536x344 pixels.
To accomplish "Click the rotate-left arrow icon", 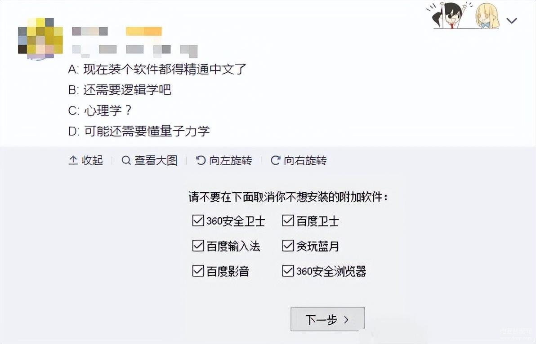I will pyautogui.click(x=201, y=160).
